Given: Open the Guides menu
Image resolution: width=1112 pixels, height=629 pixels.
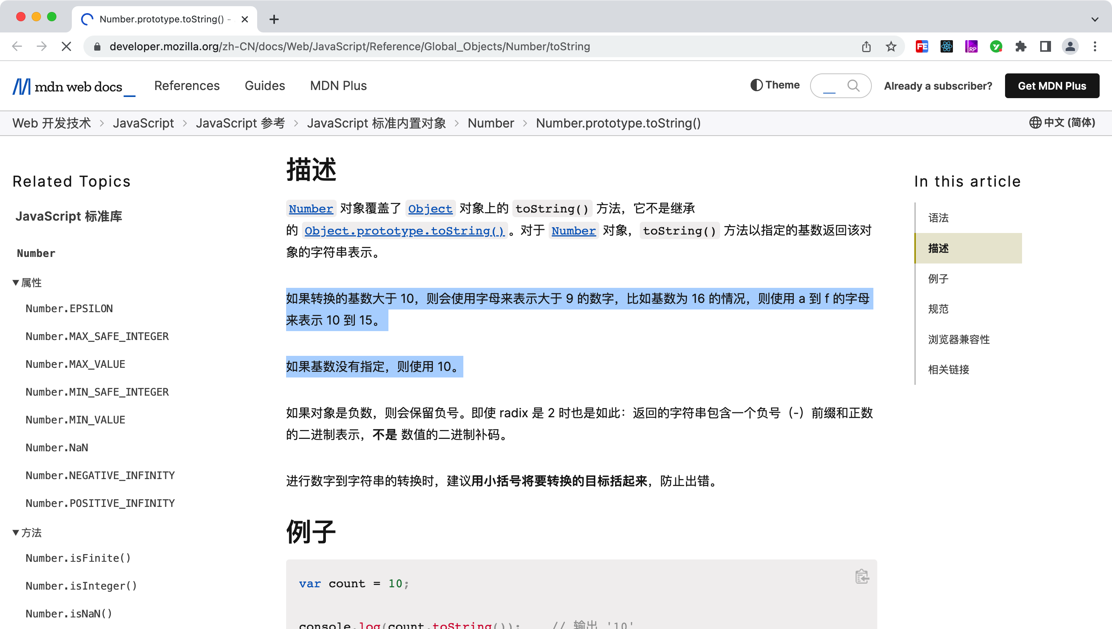Looking at the screenshot, I should coord(264,85).
